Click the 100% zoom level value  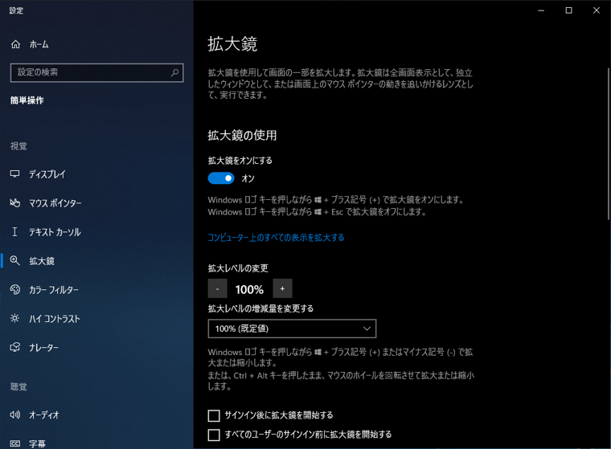(249, 289)
